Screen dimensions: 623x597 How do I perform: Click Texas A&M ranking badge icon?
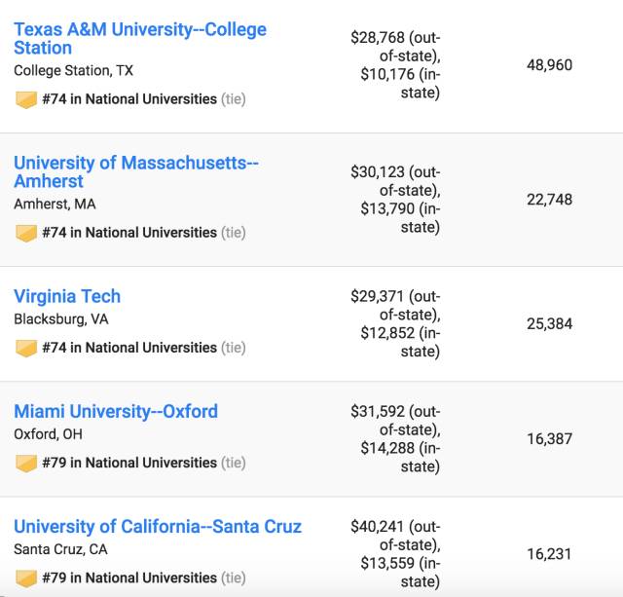(26, 99)
